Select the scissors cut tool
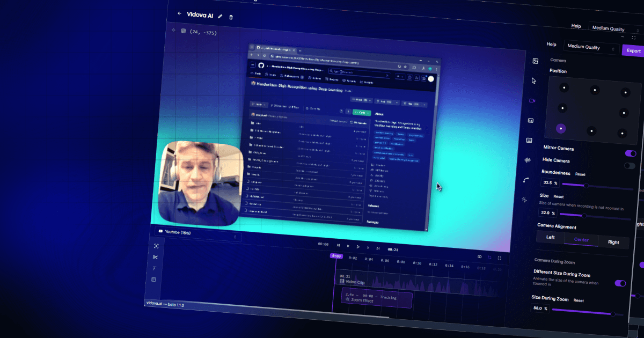Viewport: 644px width, 338px height. (x=155, y=258)
